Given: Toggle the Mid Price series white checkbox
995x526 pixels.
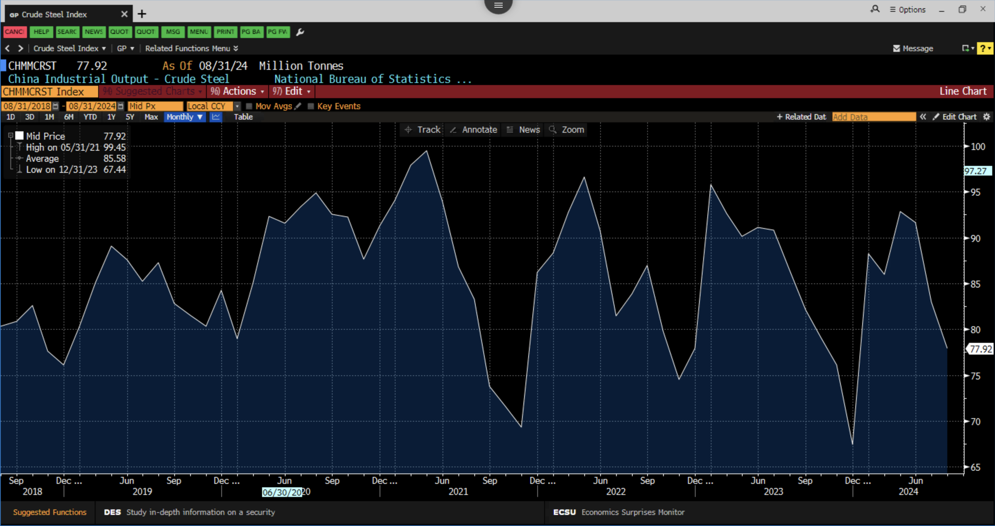Looking at the screenshot, I should click(19, 136).
